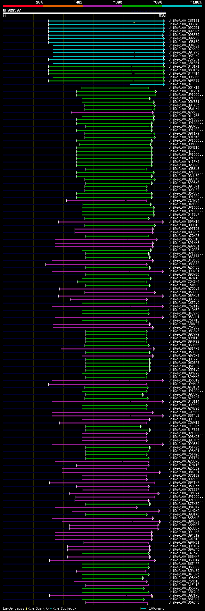The image size is (205, 611).
Task: Select the label UniRef100_Q8W4M4
Action: pyautogui.click(x=184, y=109)
